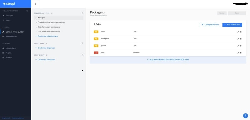Select Permission (from: users-permissions)
The image size is (250, 120).
point(51,22)
